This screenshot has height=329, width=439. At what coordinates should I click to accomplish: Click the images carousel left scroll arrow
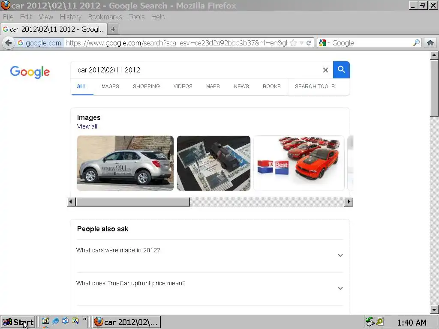[71, 202]
